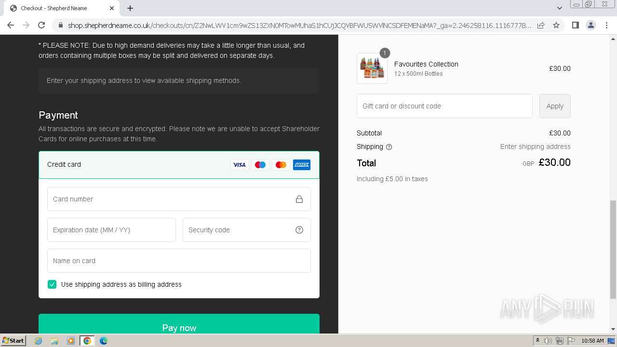Click the Favourites Collection product thumbnail
Image resolution: width=617 pixels, height=347 pixels.
[372, 68]
